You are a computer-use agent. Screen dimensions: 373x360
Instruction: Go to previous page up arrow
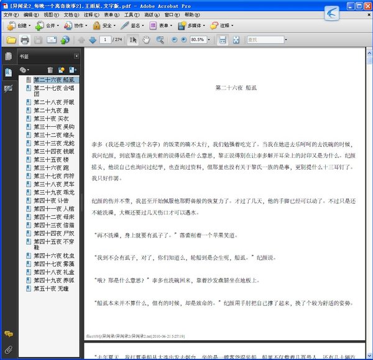click(81, 40)
